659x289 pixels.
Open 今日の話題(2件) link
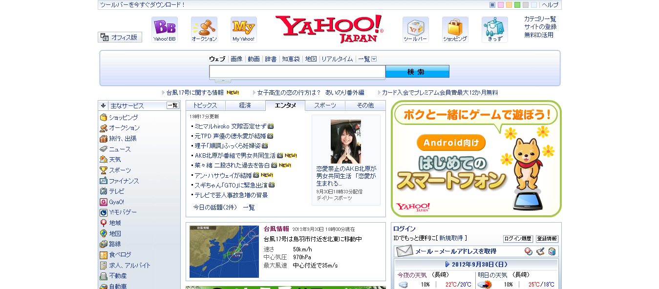pyautogui.click(x=214, y=207)
